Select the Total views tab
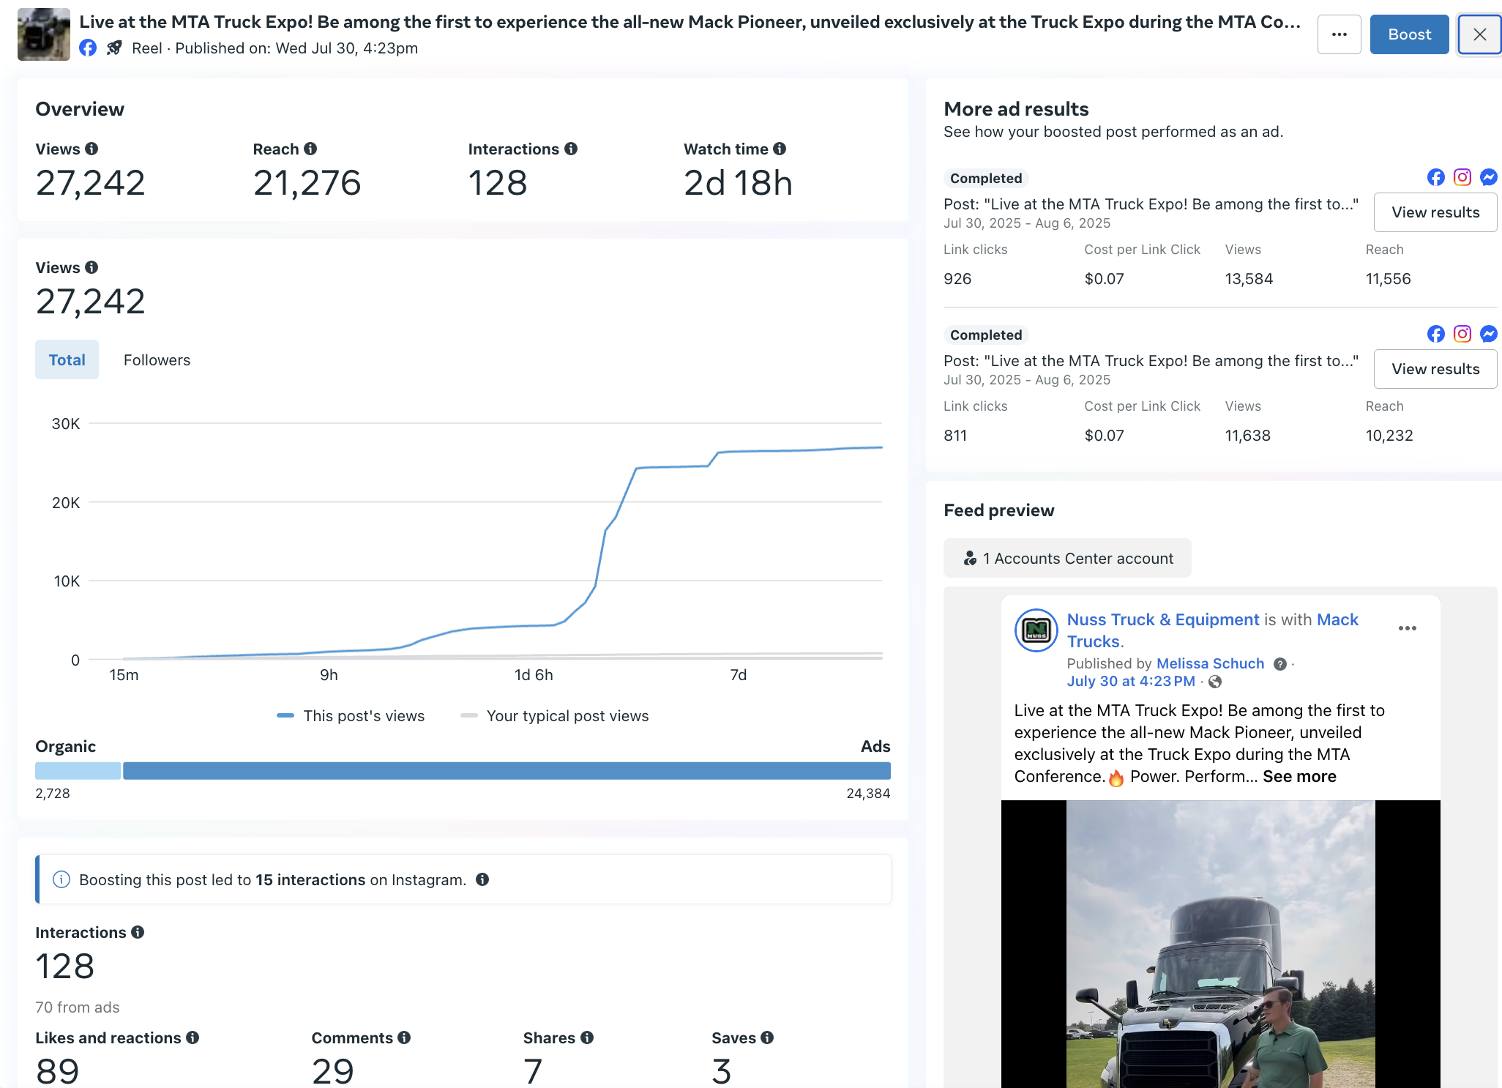The image size is (1502, 1088). 67,359
